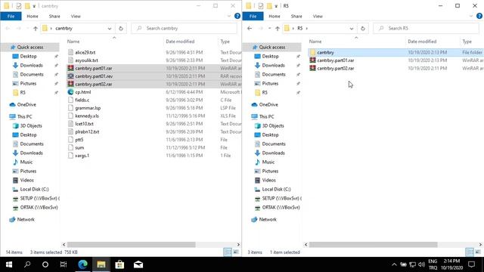Open the Share tab in cantrbry window

tap(54, 17)
